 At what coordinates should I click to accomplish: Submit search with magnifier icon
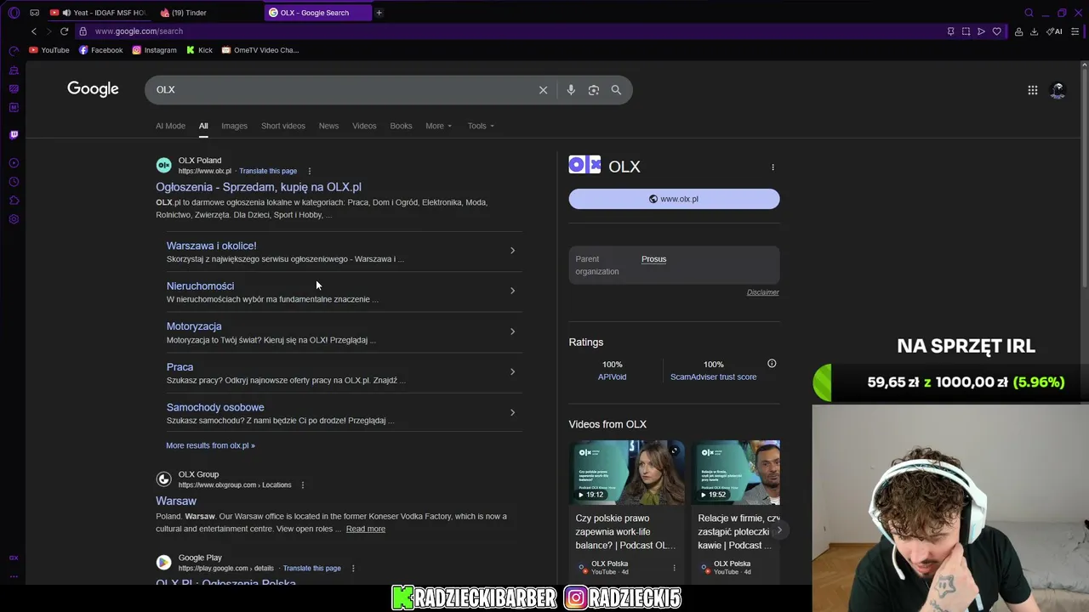point(616,90)
